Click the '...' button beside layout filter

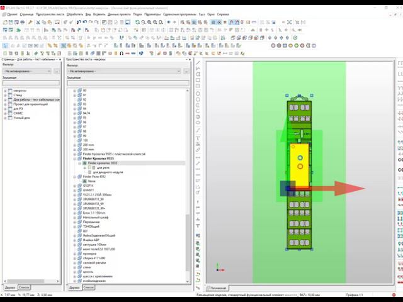pyautogui.click(x=186, y=71)
